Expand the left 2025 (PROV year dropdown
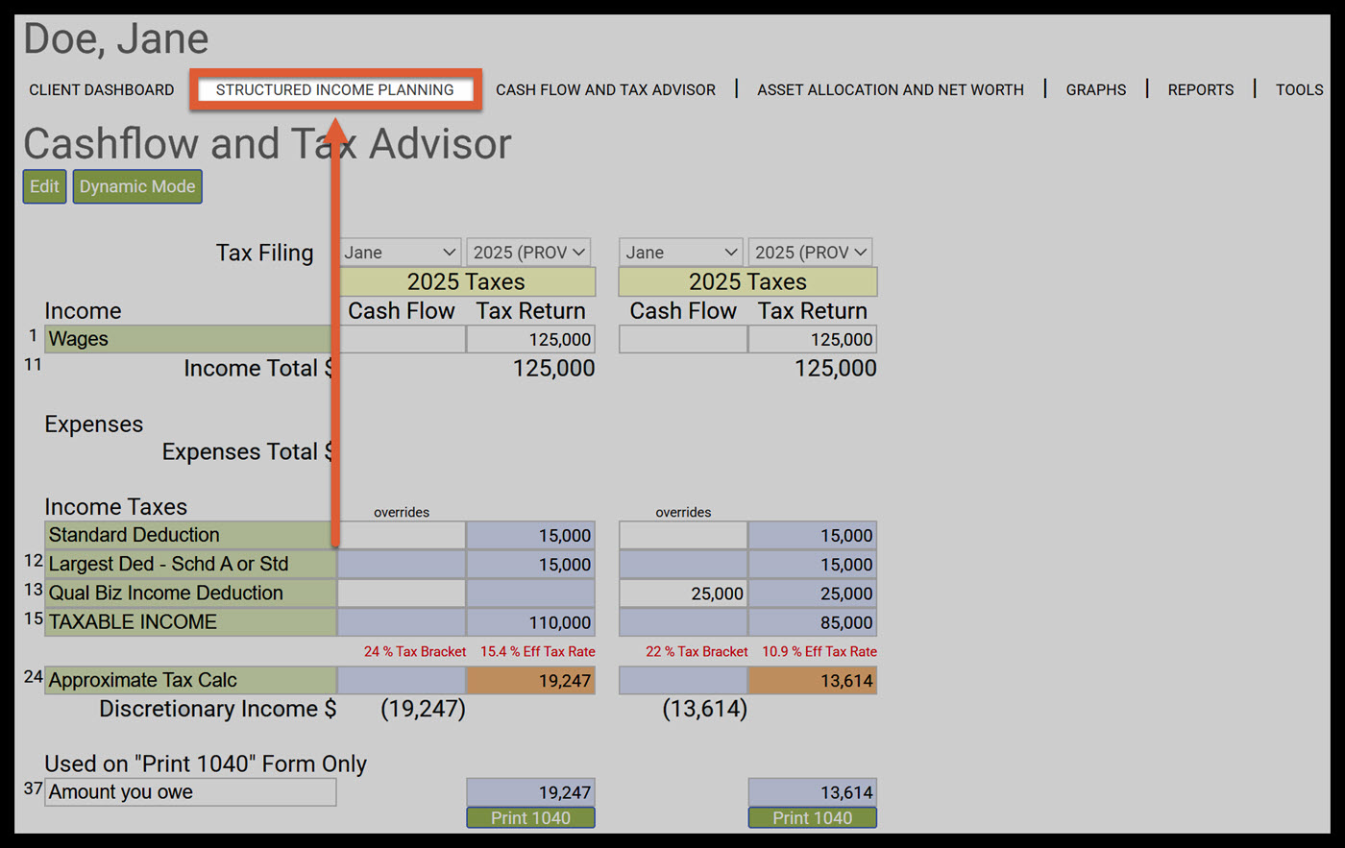Screen dimensions: 1345x848 [x=528, y=252]
